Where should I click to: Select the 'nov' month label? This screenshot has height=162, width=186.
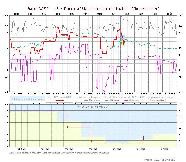(x=44, y=14)
